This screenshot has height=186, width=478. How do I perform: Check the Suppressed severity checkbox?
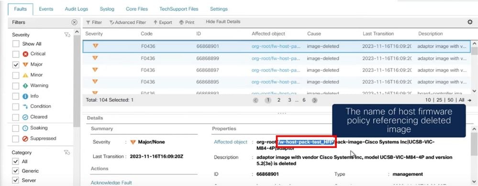(15, 139)
